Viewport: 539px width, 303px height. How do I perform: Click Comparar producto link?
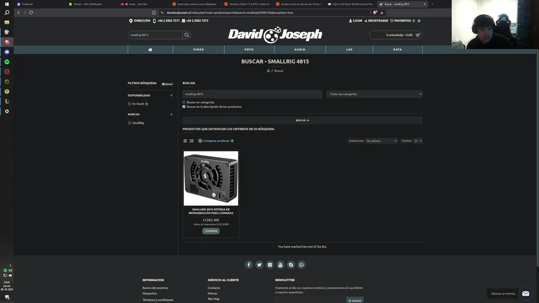click(216, 141)
